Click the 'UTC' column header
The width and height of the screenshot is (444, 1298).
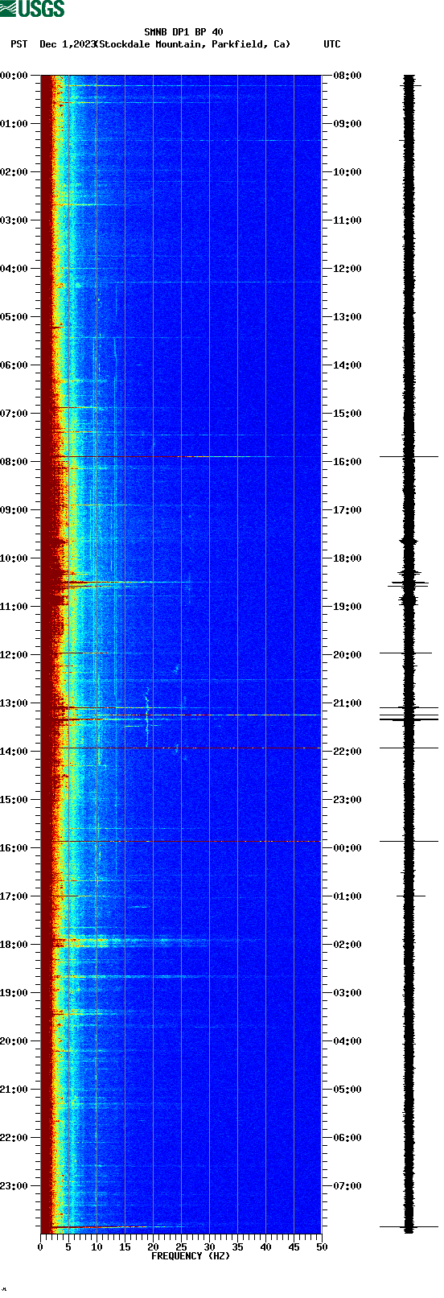coord(332,44)
